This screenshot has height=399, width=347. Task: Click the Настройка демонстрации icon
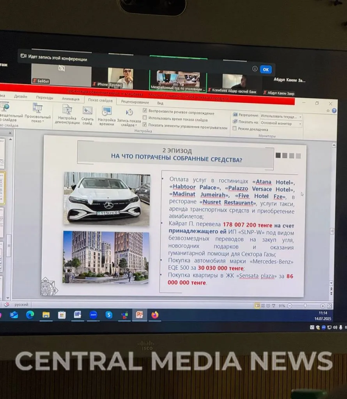pos(67,111)
